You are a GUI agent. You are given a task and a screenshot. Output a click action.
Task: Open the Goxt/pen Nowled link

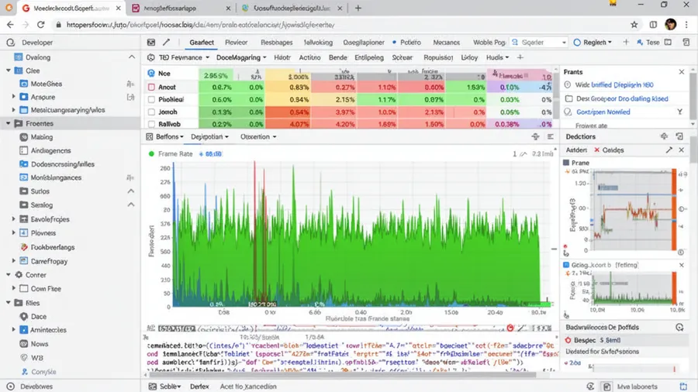[x=603, y=112]
